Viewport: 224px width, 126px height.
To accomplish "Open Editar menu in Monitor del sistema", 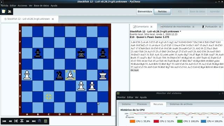I will click(x=130, y=97).
